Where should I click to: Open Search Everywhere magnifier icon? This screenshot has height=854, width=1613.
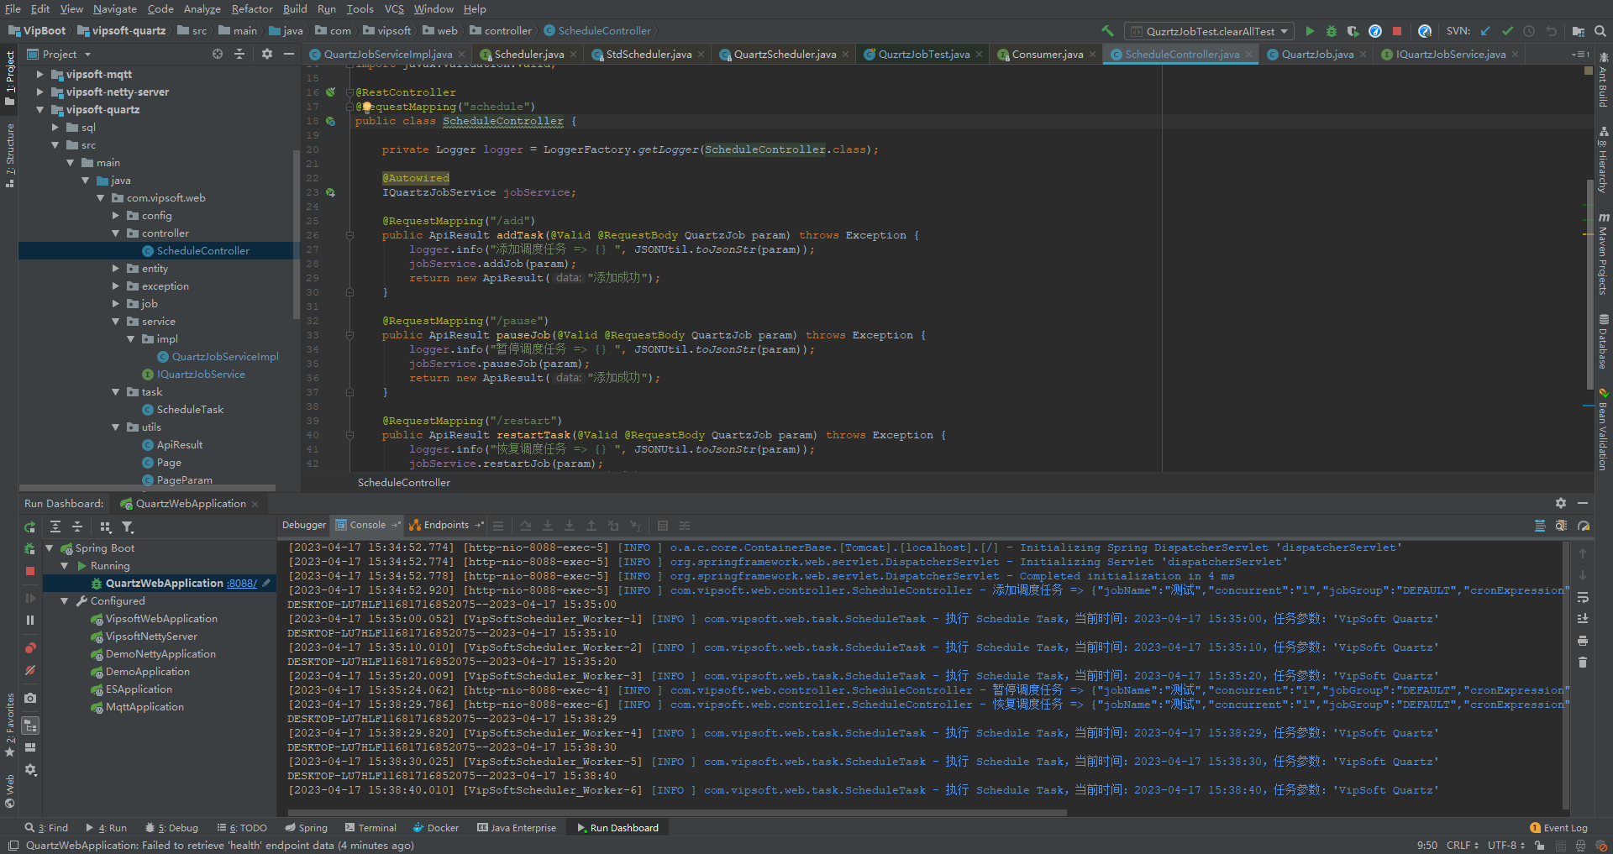click(x=1600, y=31)
